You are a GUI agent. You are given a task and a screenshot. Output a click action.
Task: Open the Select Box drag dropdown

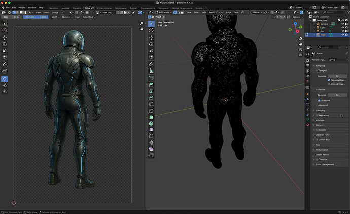point(89,17)
